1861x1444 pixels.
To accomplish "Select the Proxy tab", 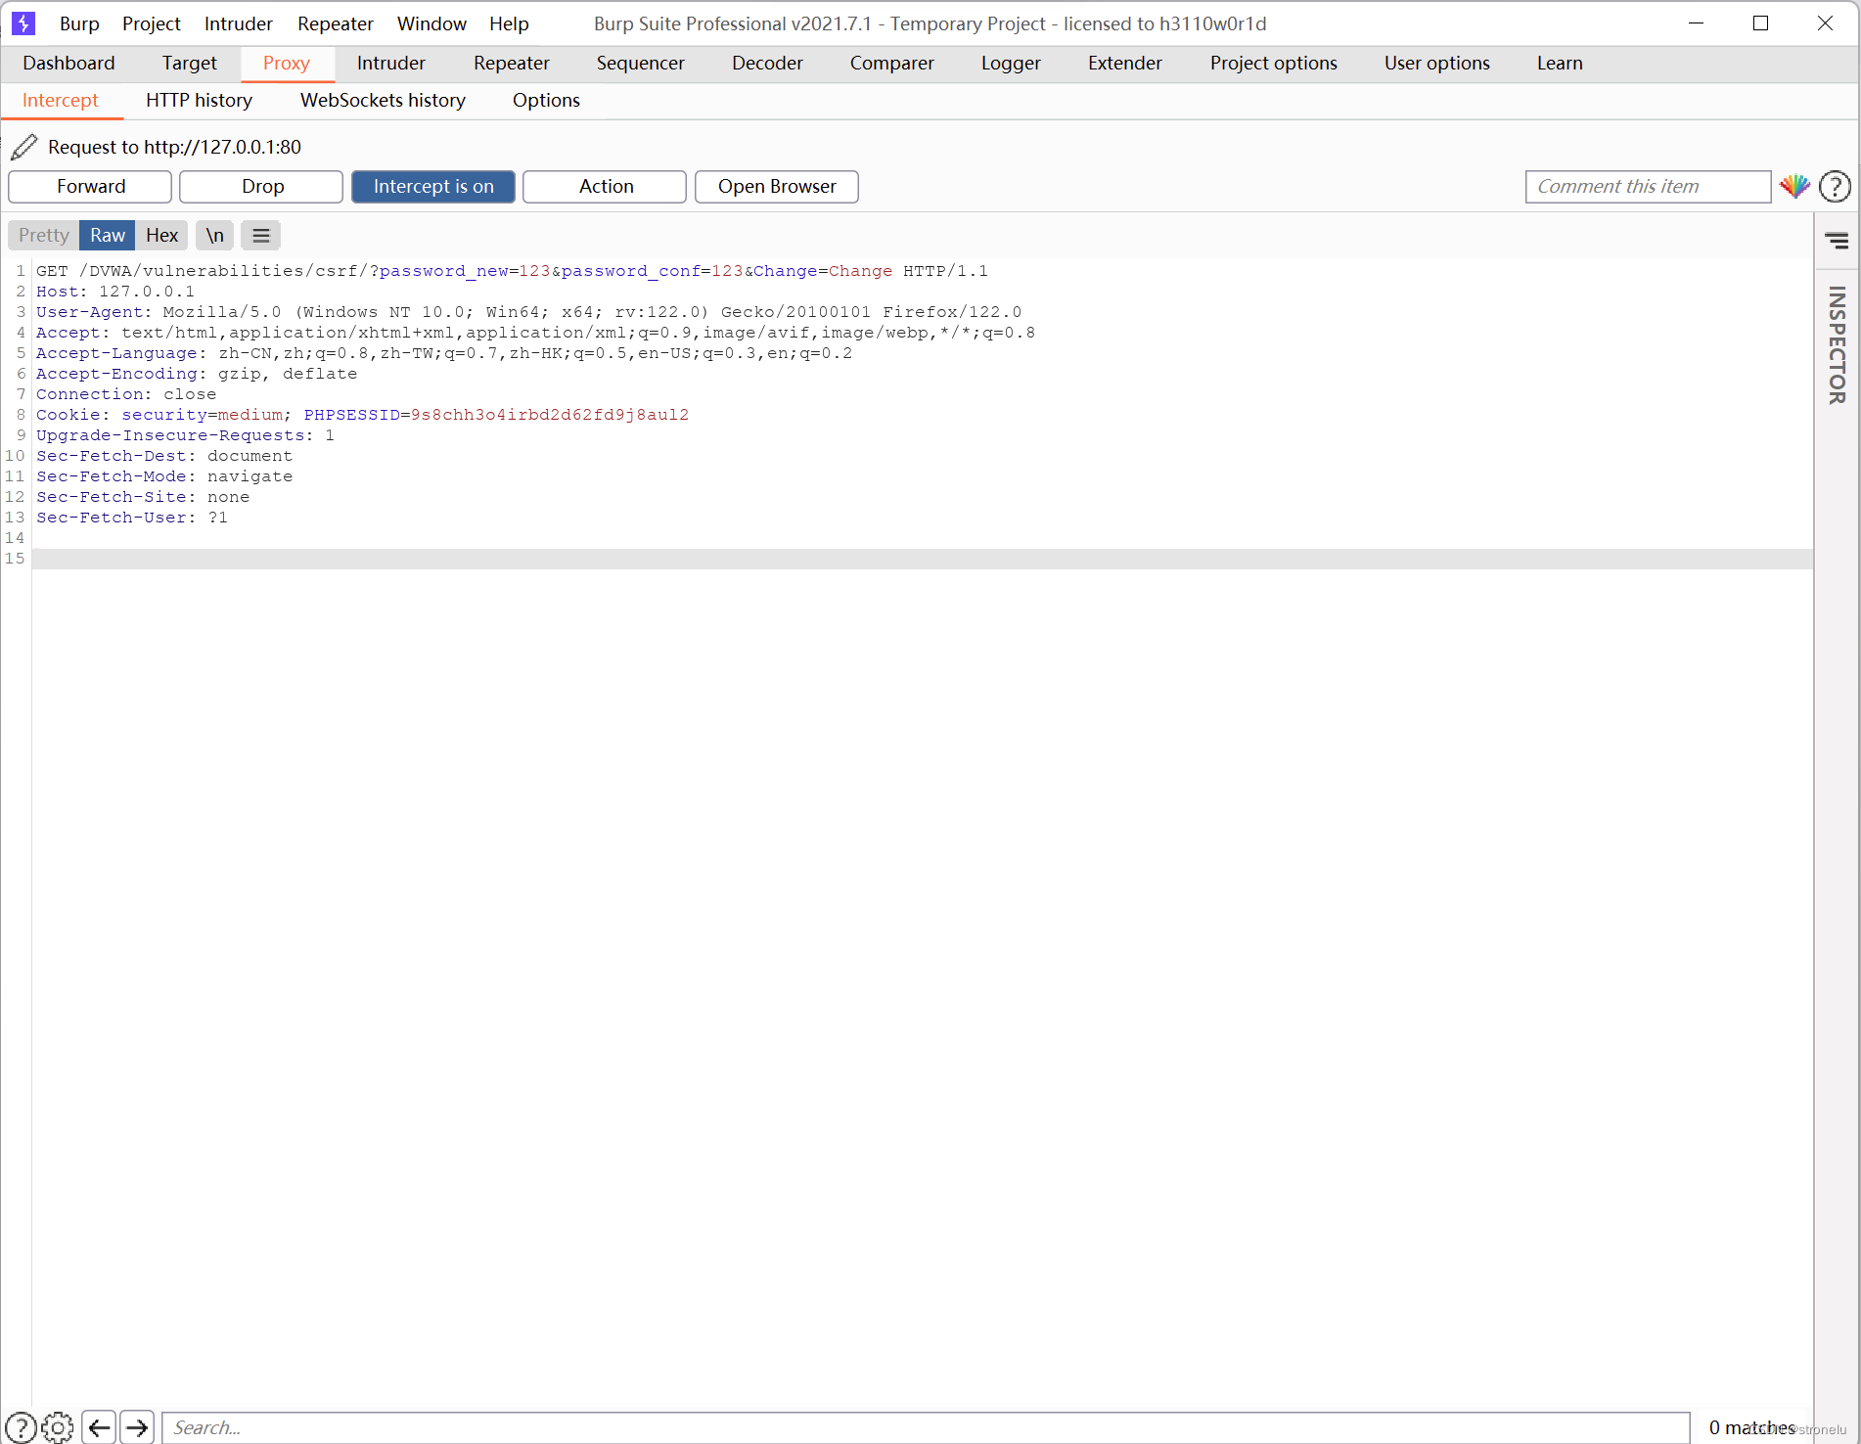I will pos(287,63).
